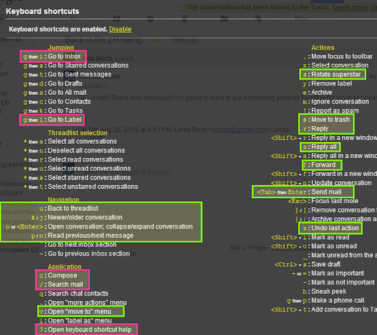377x335 pixels.
Task: Click the 'Go to All mail' entry
Action: pos(55,92)
